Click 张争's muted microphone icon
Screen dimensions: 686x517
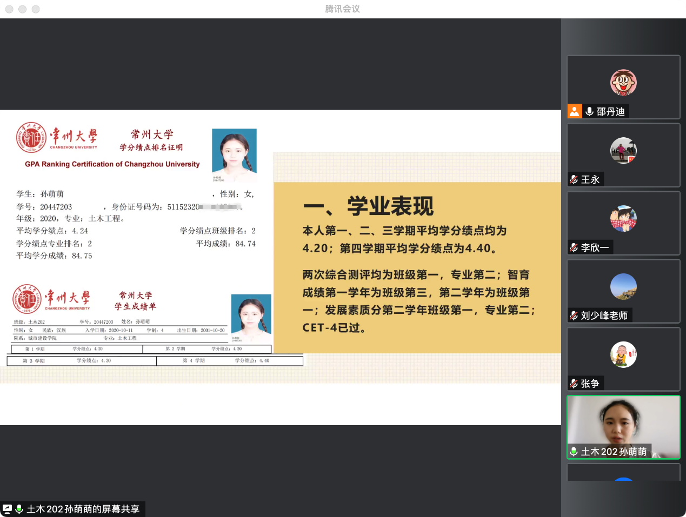574,384
